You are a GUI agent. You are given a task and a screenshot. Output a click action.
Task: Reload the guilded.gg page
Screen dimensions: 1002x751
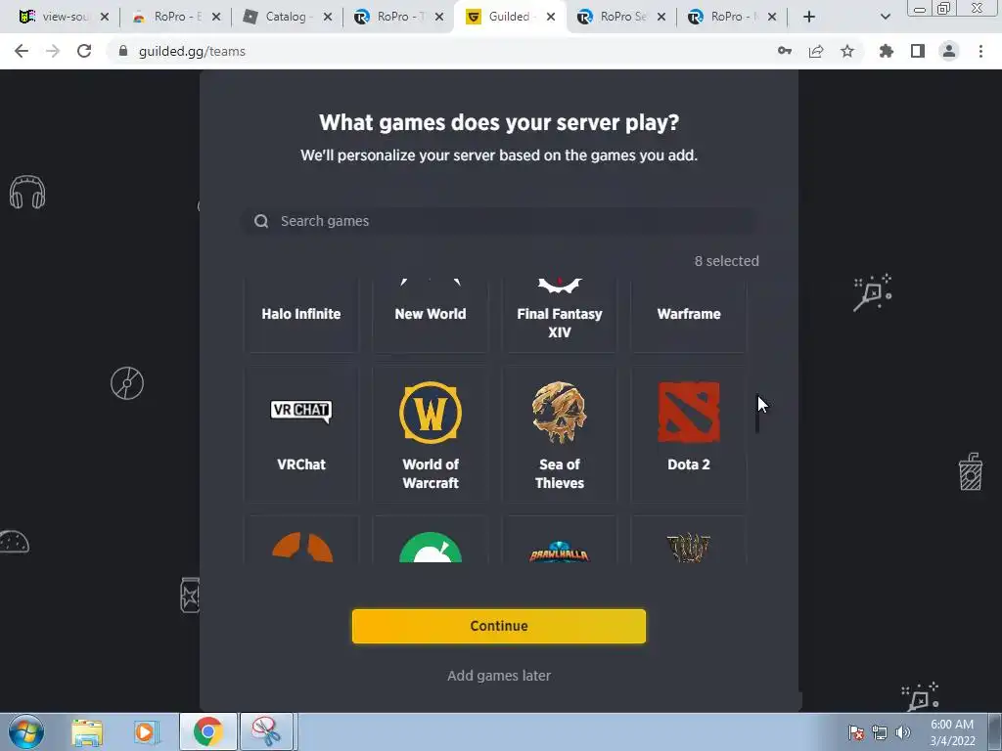pyautogui.click(x=84, y=51)
